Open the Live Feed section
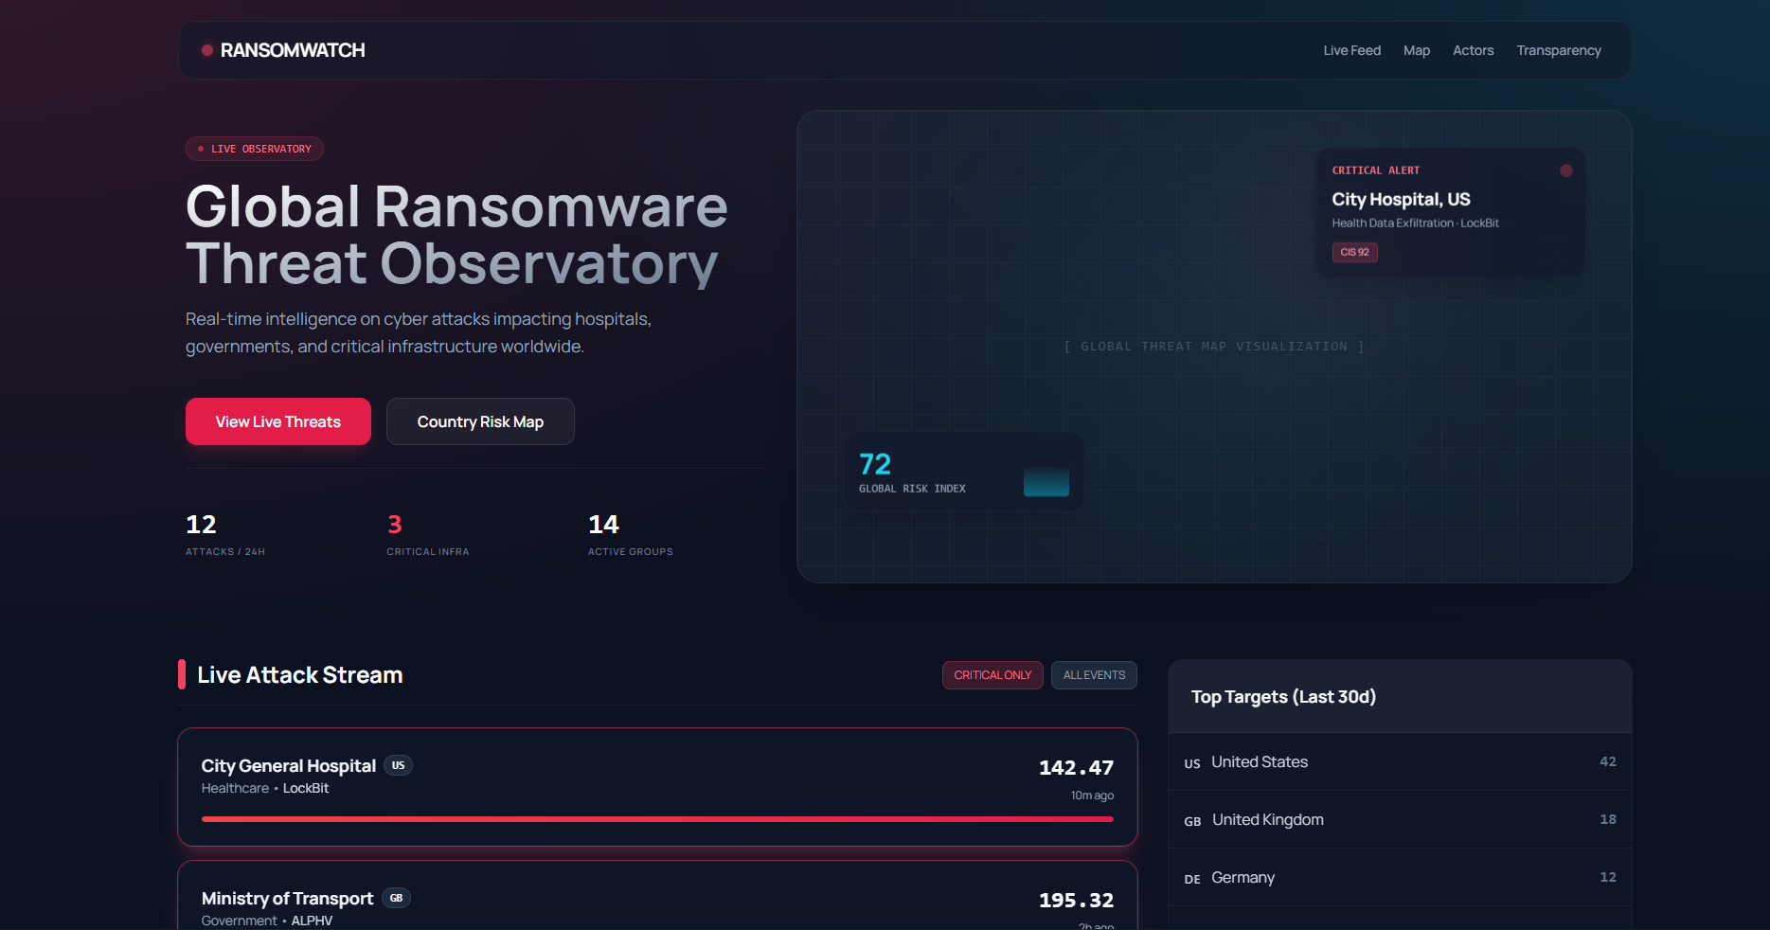Image resolution: width=1770 pixels, height=930 pixels. point(1352,50)
